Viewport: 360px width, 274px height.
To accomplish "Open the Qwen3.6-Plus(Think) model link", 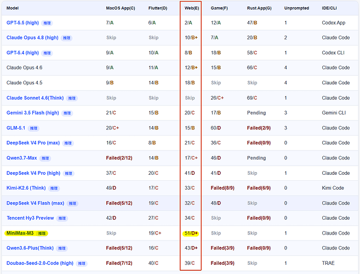I will (x=30, y=248).
